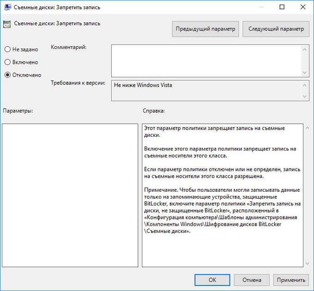Maximize the policy dialog window
Image resolution: width=314 pixels, height=291 pixels.
tap(282, 7)
